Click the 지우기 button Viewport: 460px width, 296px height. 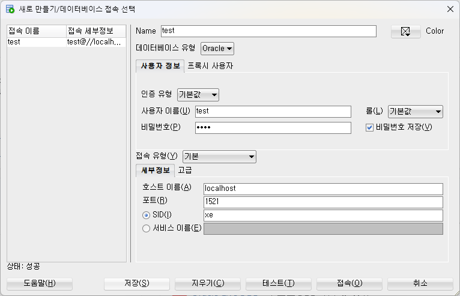[x=208, y=283]
